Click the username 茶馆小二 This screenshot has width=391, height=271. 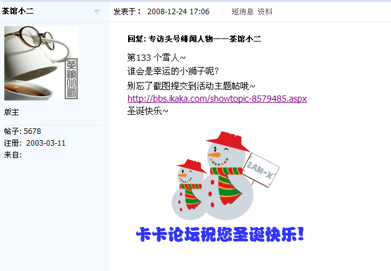tap(17, 11)
